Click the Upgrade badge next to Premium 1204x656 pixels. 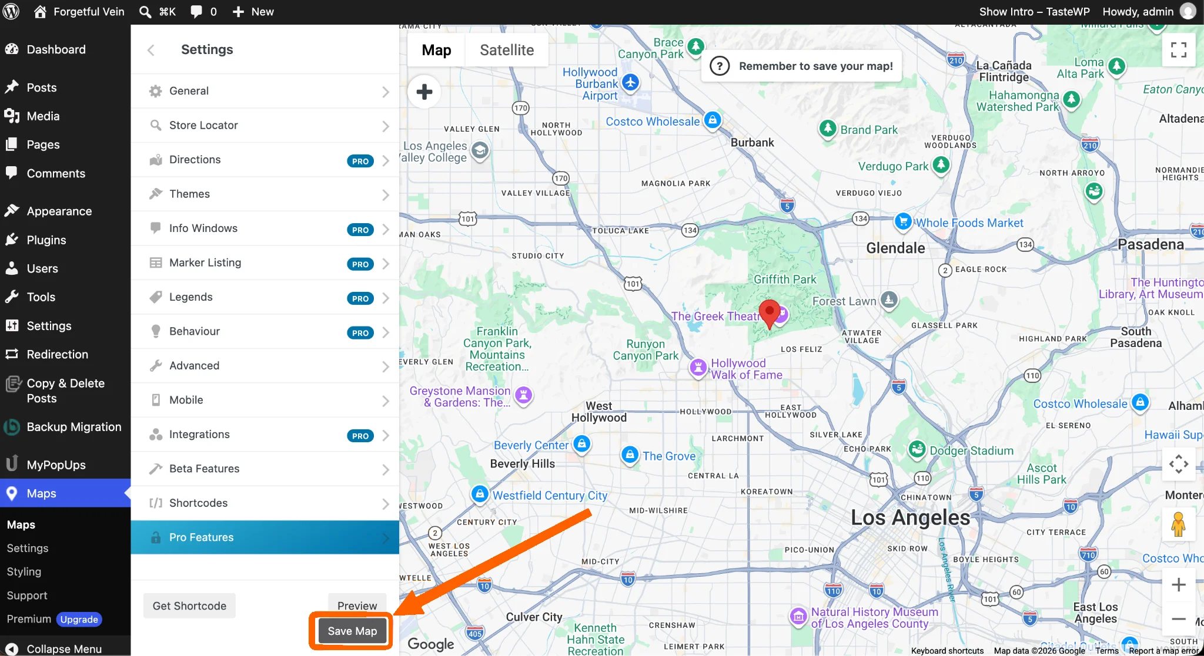tap(79, 619)
